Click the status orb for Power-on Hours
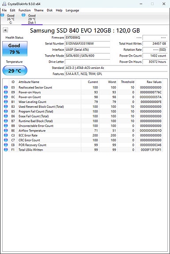Screen dimensions: 170x254 click(6, 92)
